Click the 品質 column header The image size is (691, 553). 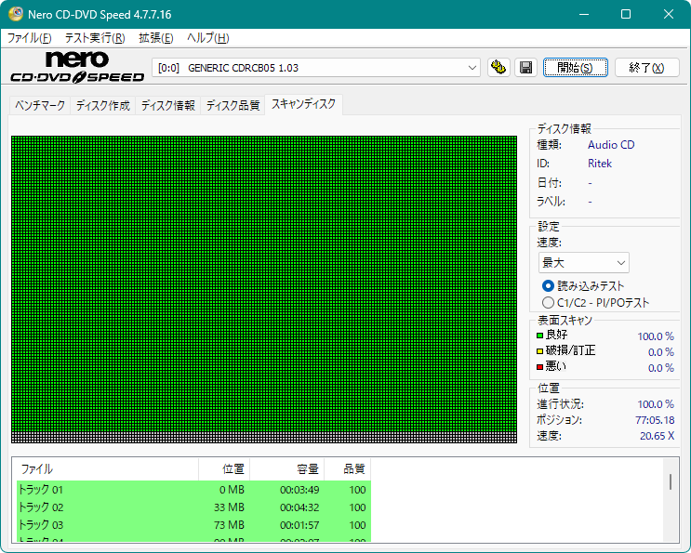point(347,469)
